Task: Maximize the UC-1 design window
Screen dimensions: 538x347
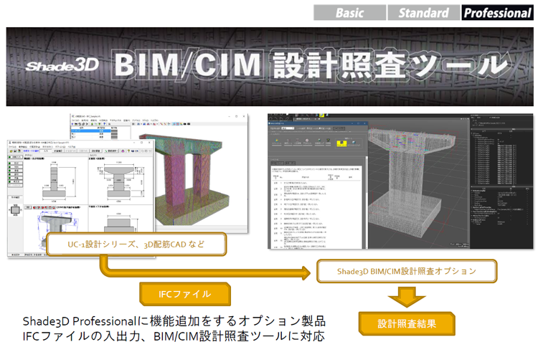Action: click(142, 143)
